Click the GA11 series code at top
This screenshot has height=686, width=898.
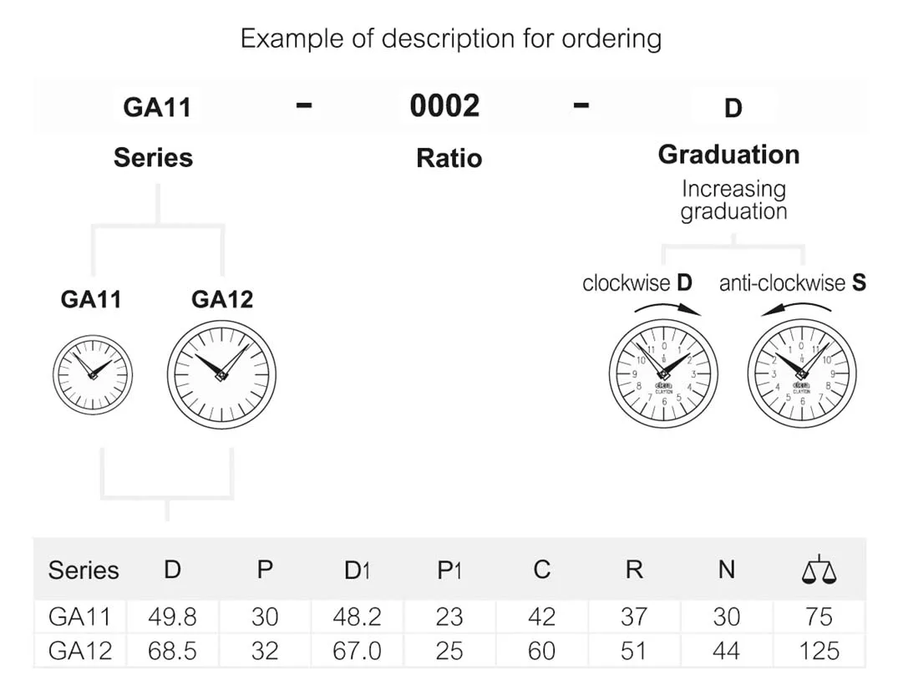pos(157,108)
